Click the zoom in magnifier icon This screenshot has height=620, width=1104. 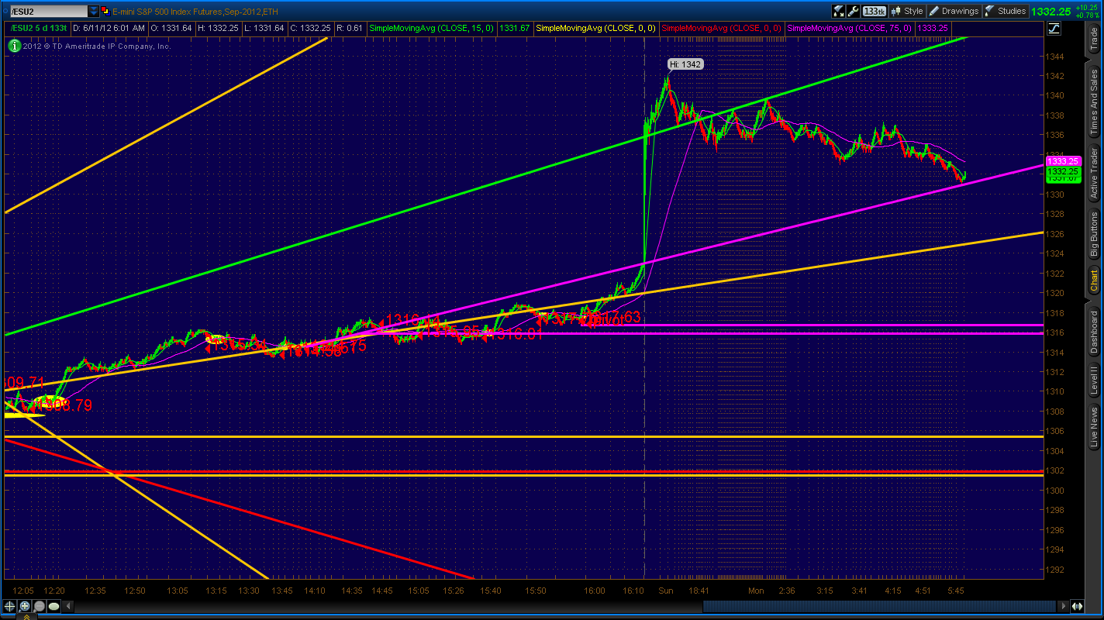pyautogui.click(x=24, y=606)
